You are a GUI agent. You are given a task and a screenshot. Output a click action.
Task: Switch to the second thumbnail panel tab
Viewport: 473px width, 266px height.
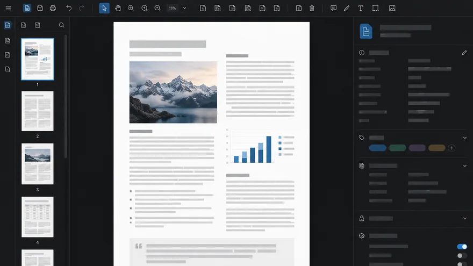pos(24,25)
